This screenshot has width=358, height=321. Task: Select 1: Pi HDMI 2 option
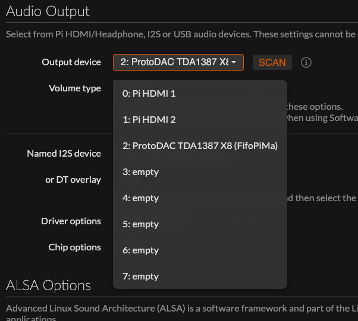200,120
